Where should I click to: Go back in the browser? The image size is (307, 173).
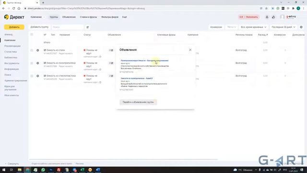tap(3, 9)
